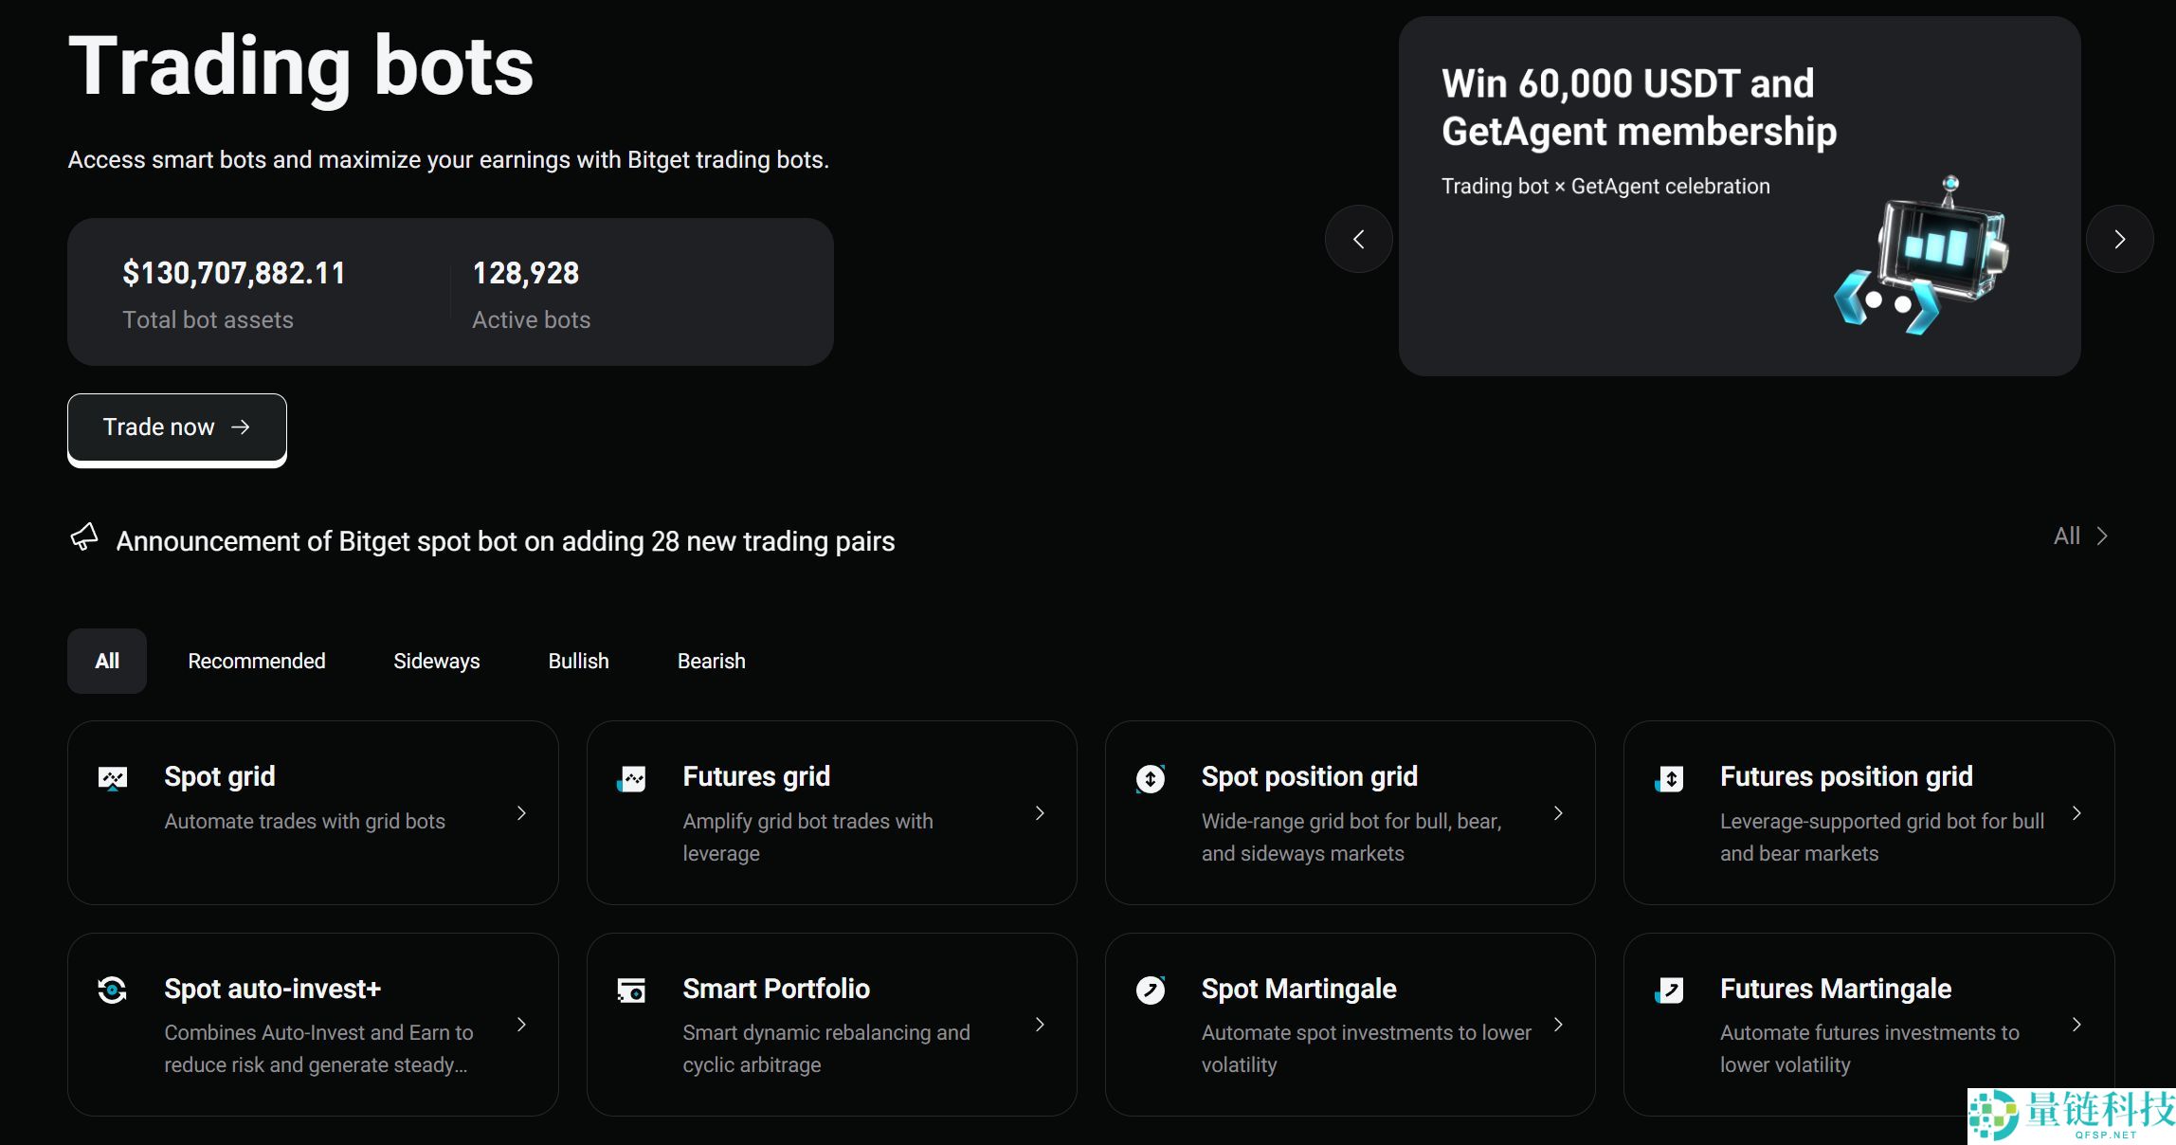Click the Smart Portfolio icon
Viewport: 2176px width, 1145px height.
tap(632, 991)
